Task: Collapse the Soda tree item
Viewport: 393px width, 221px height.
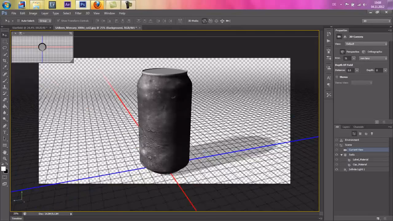Action: click(x=341, y=155)
